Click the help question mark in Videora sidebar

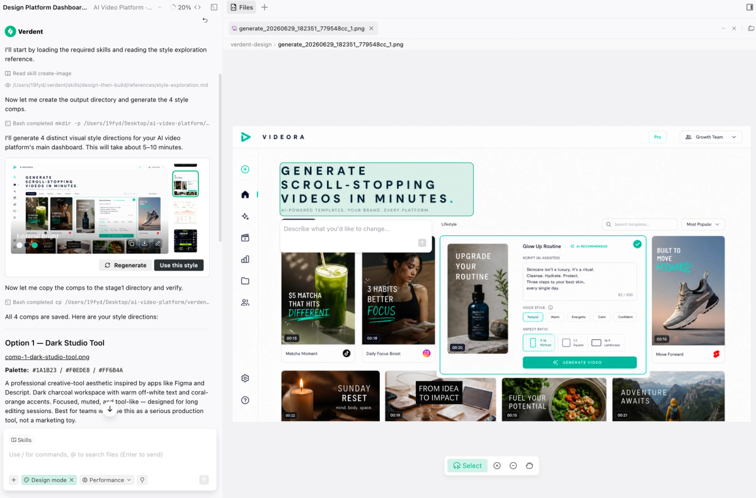tap(245, 400)
